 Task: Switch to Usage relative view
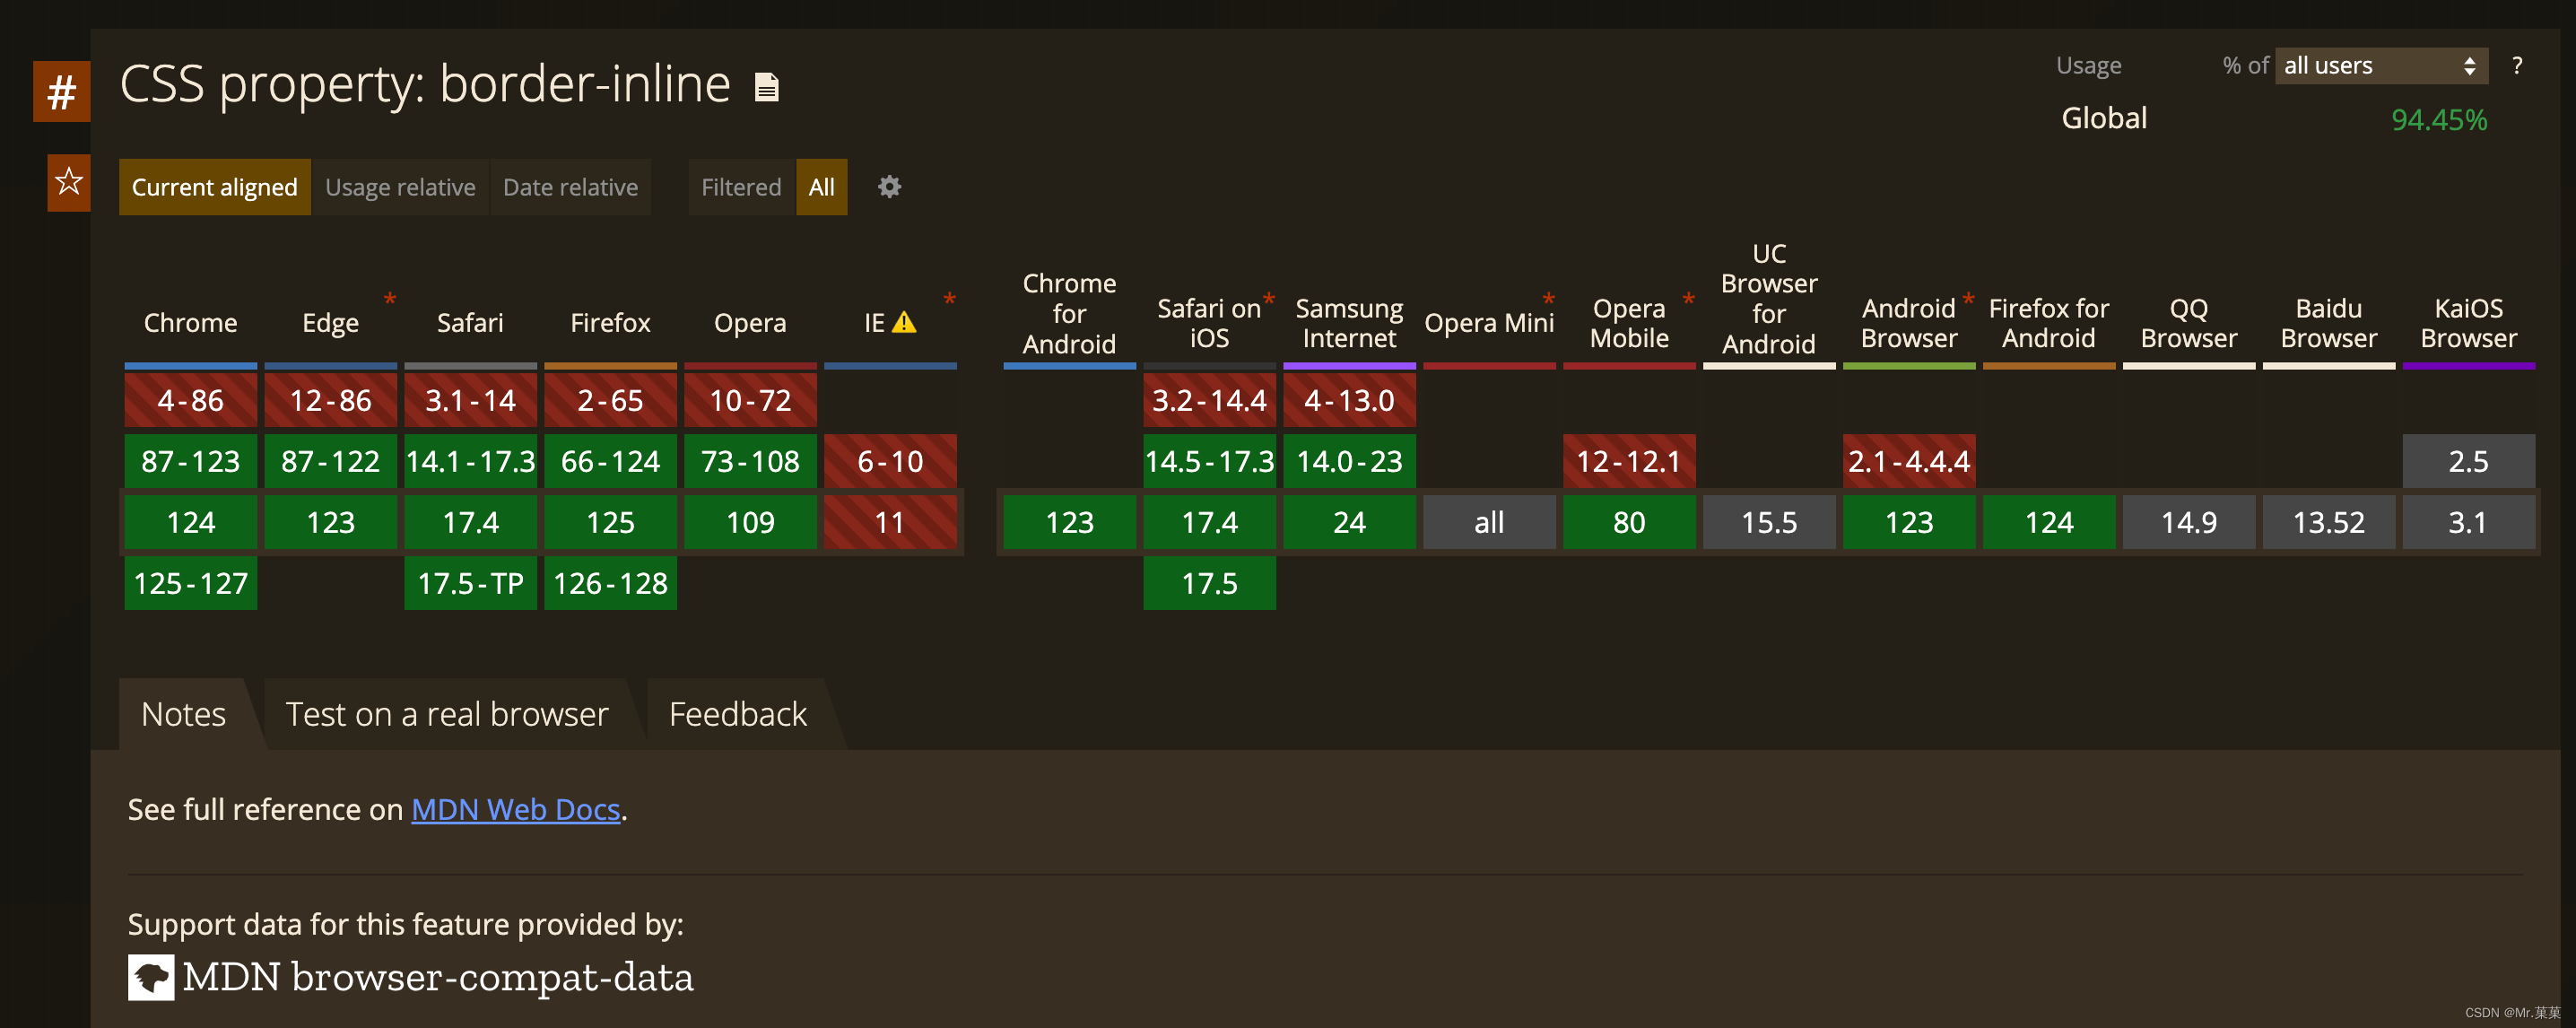400,187
